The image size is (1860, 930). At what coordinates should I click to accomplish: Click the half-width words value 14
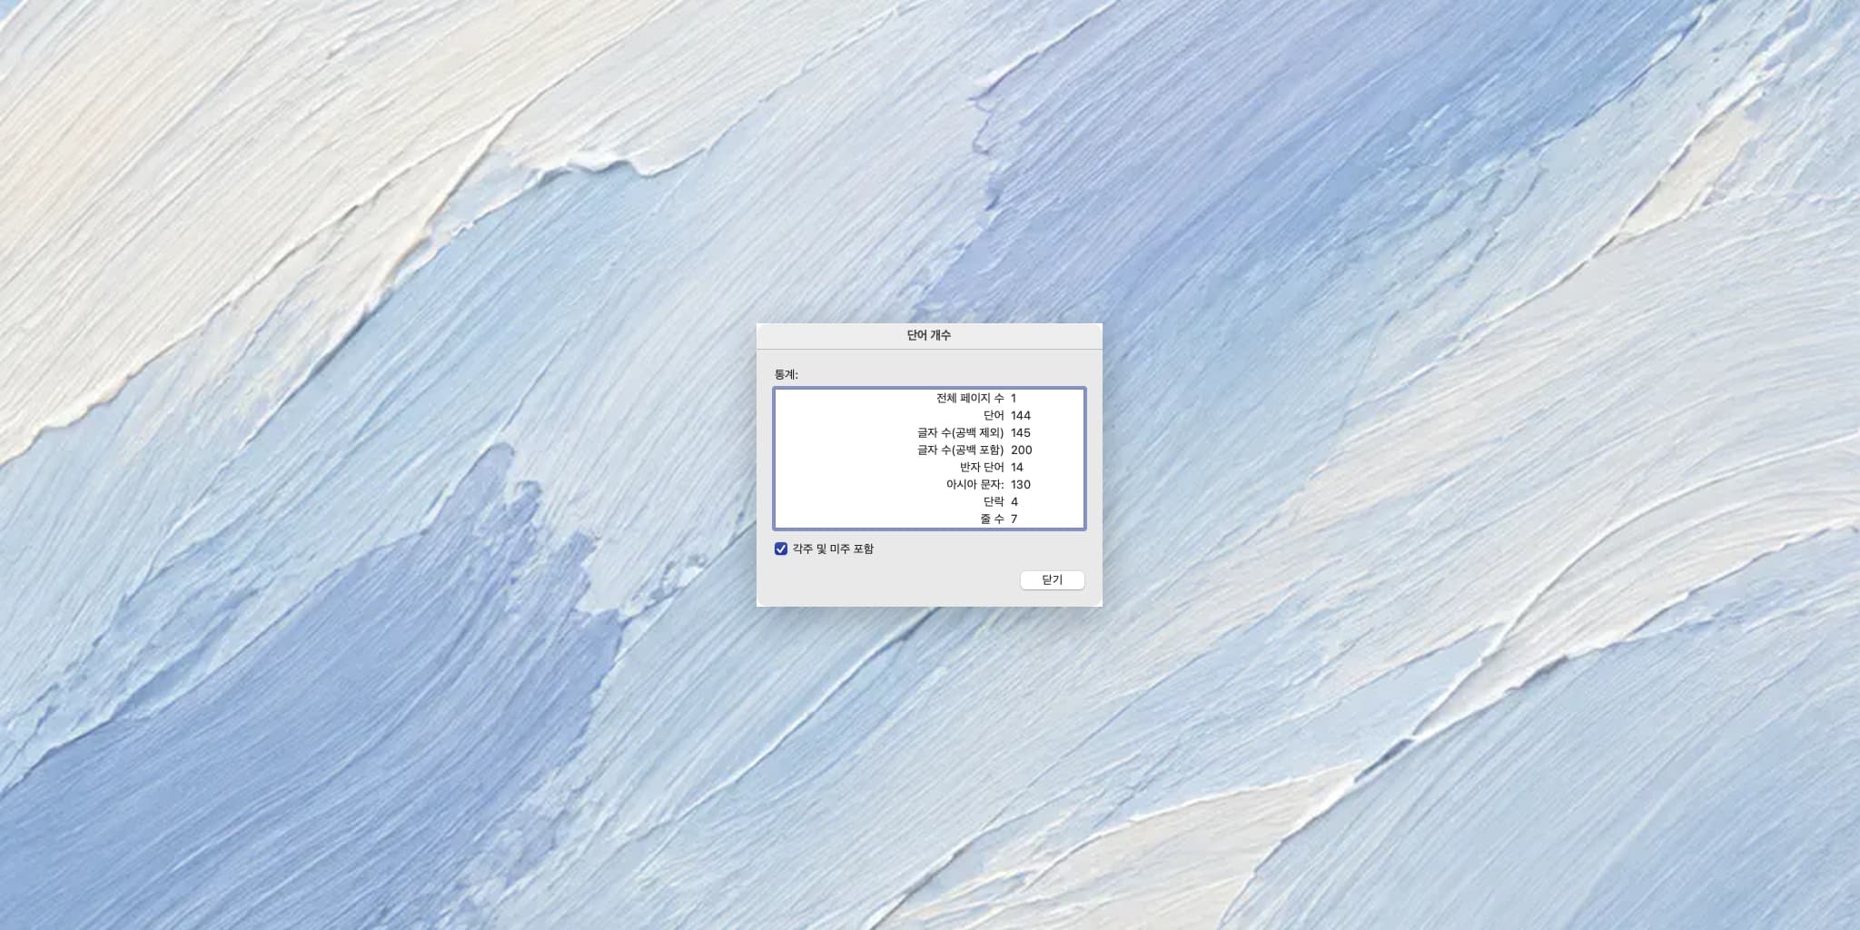point(1017,467)
